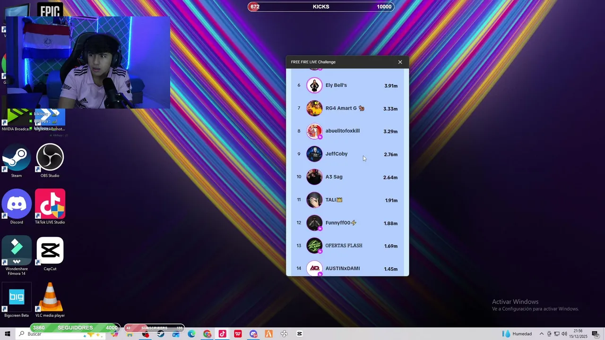Open OBS Studio desktop shortcut
The image size is (605, 340).
pos(50,161)
